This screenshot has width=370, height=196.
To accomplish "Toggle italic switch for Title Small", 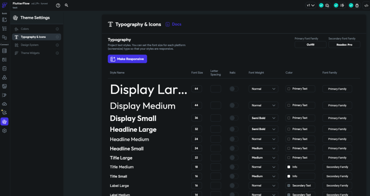I will 234,176.
